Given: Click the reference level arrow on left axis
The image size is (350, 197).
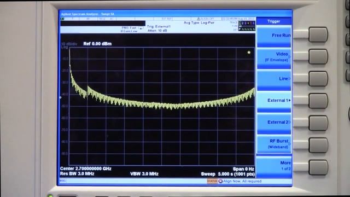Looking at the screenshot, I should (x=60, y=97).
